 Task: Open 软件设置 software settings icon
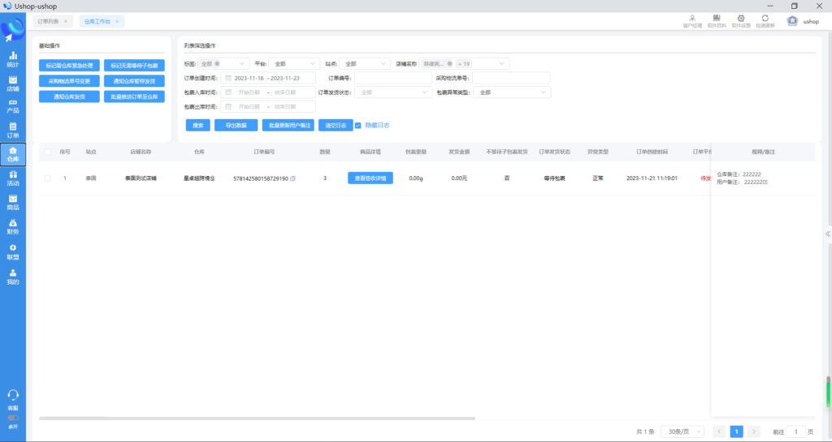point(740,20)
